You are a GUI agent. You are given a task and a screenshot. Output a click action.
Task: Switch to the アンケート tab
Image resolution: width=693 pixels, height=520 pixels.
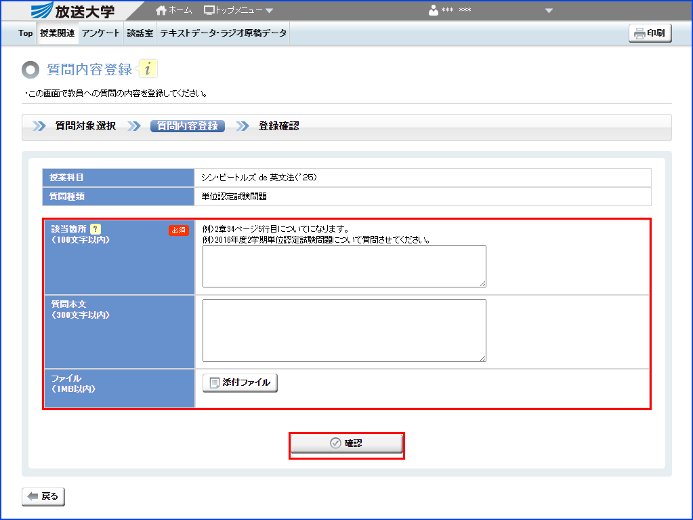100,33
